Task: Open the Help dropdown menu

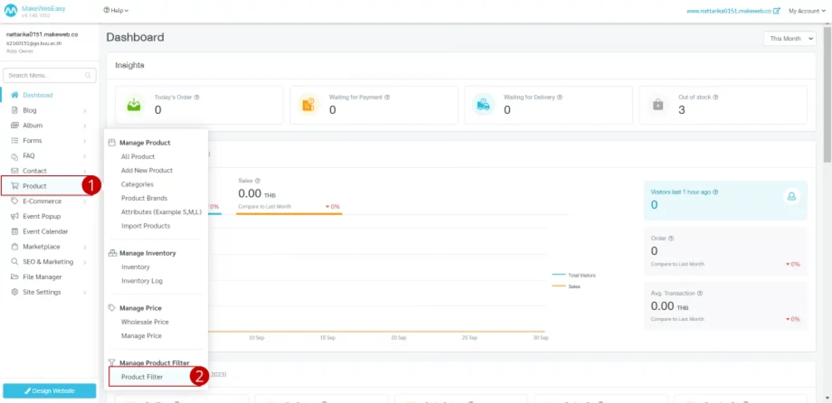Action: coord(116,10)
